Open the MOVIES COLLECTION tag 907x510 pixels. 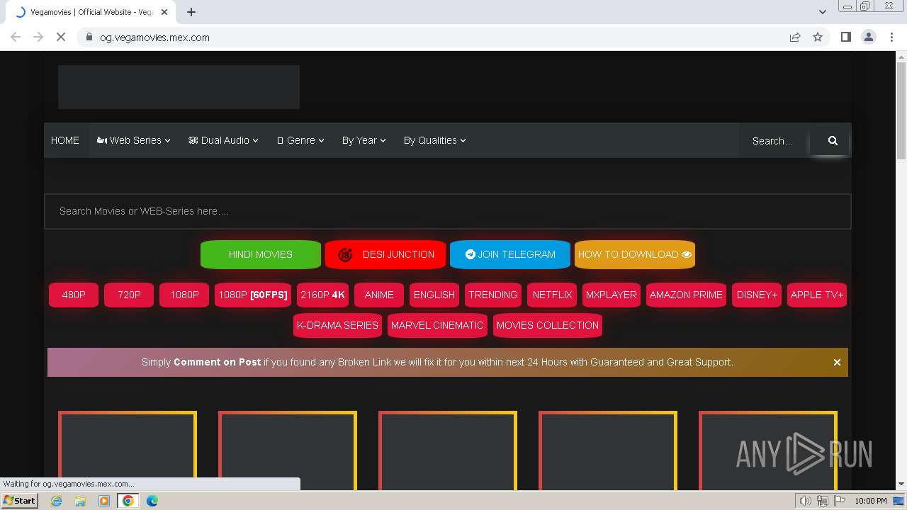coord(548,325)
